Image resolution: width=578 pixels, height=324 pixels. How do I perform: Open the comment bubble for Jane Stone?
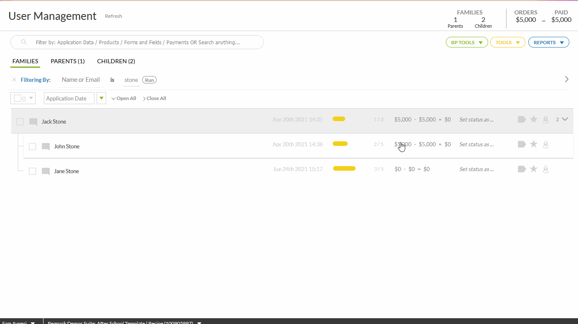46,171
